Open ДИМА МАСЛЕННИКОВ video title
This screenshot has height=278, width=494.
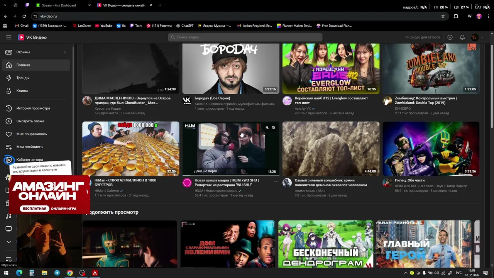tap(132, 100)
